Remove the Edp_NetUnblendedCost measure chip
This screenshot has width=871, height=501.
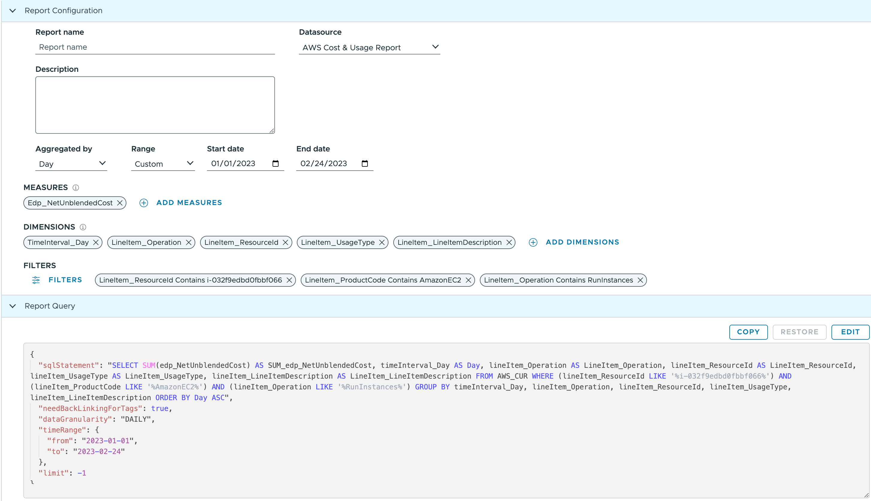click(120, 203)
